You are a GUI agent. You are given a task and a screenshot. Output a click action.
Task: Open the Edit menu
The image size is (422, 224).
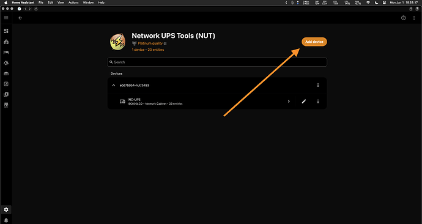tap(50, 2)
